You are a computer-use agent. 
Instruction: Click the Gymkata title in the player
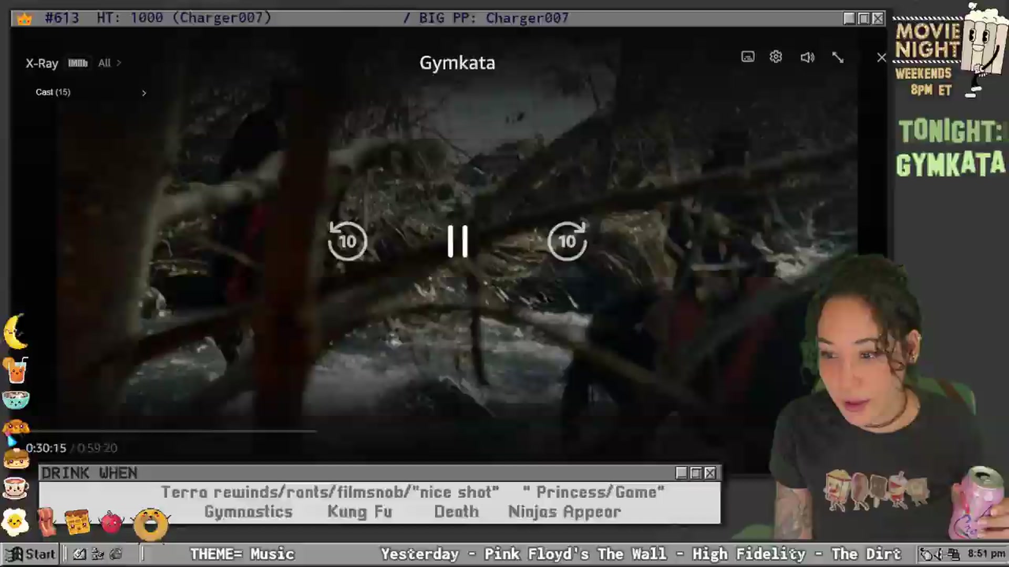click(457, 63)
